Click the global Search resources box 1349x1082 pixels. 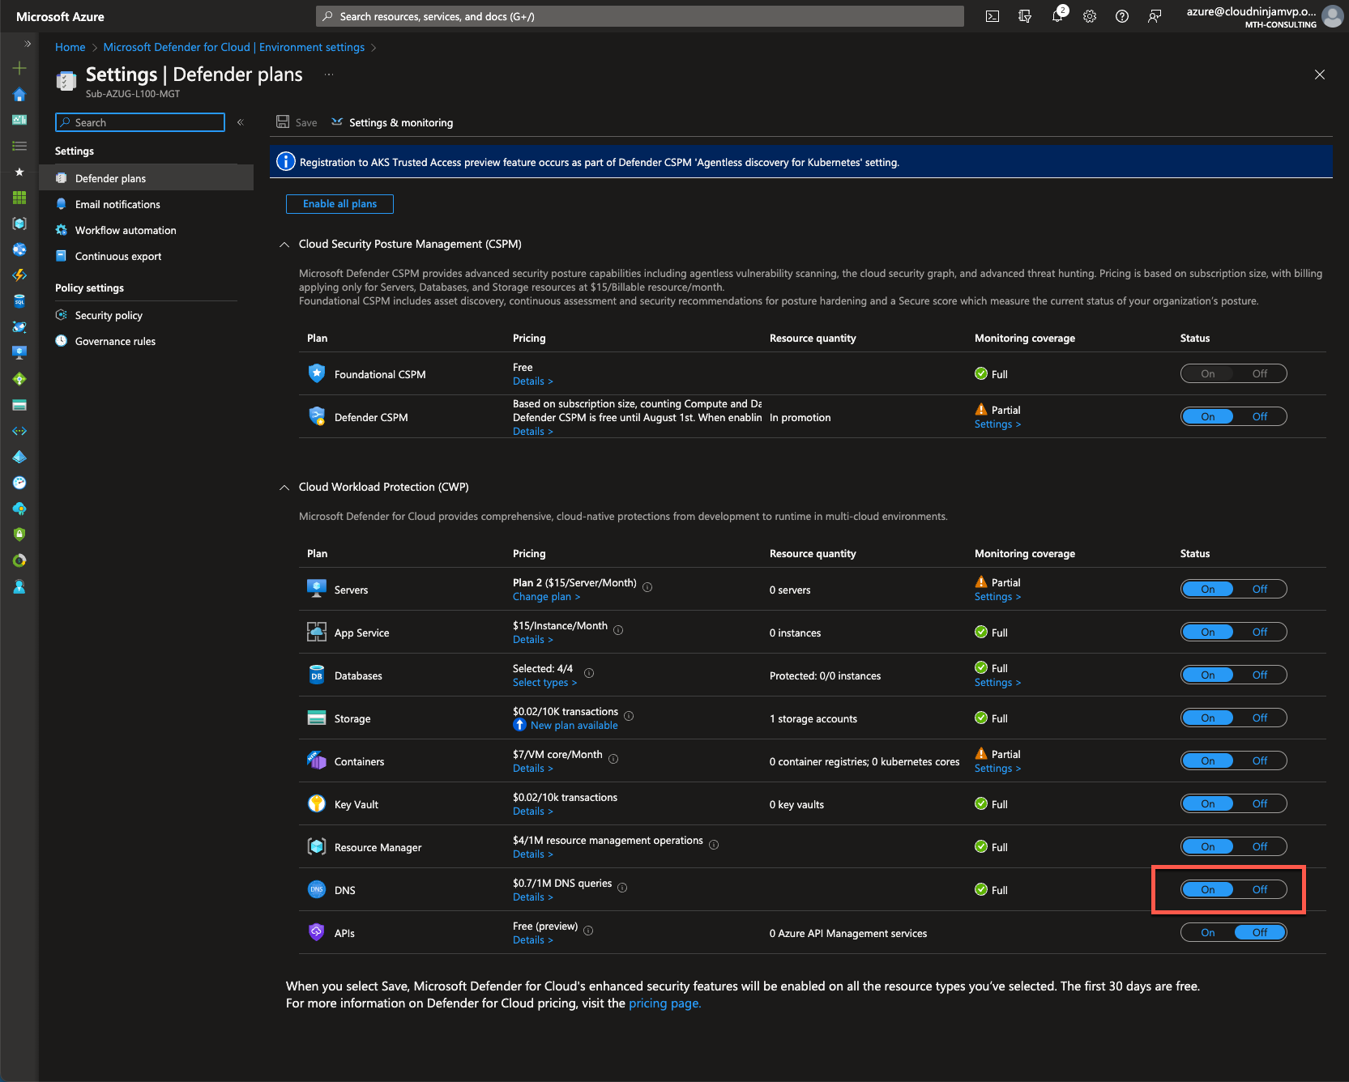(x=640, y=16)
